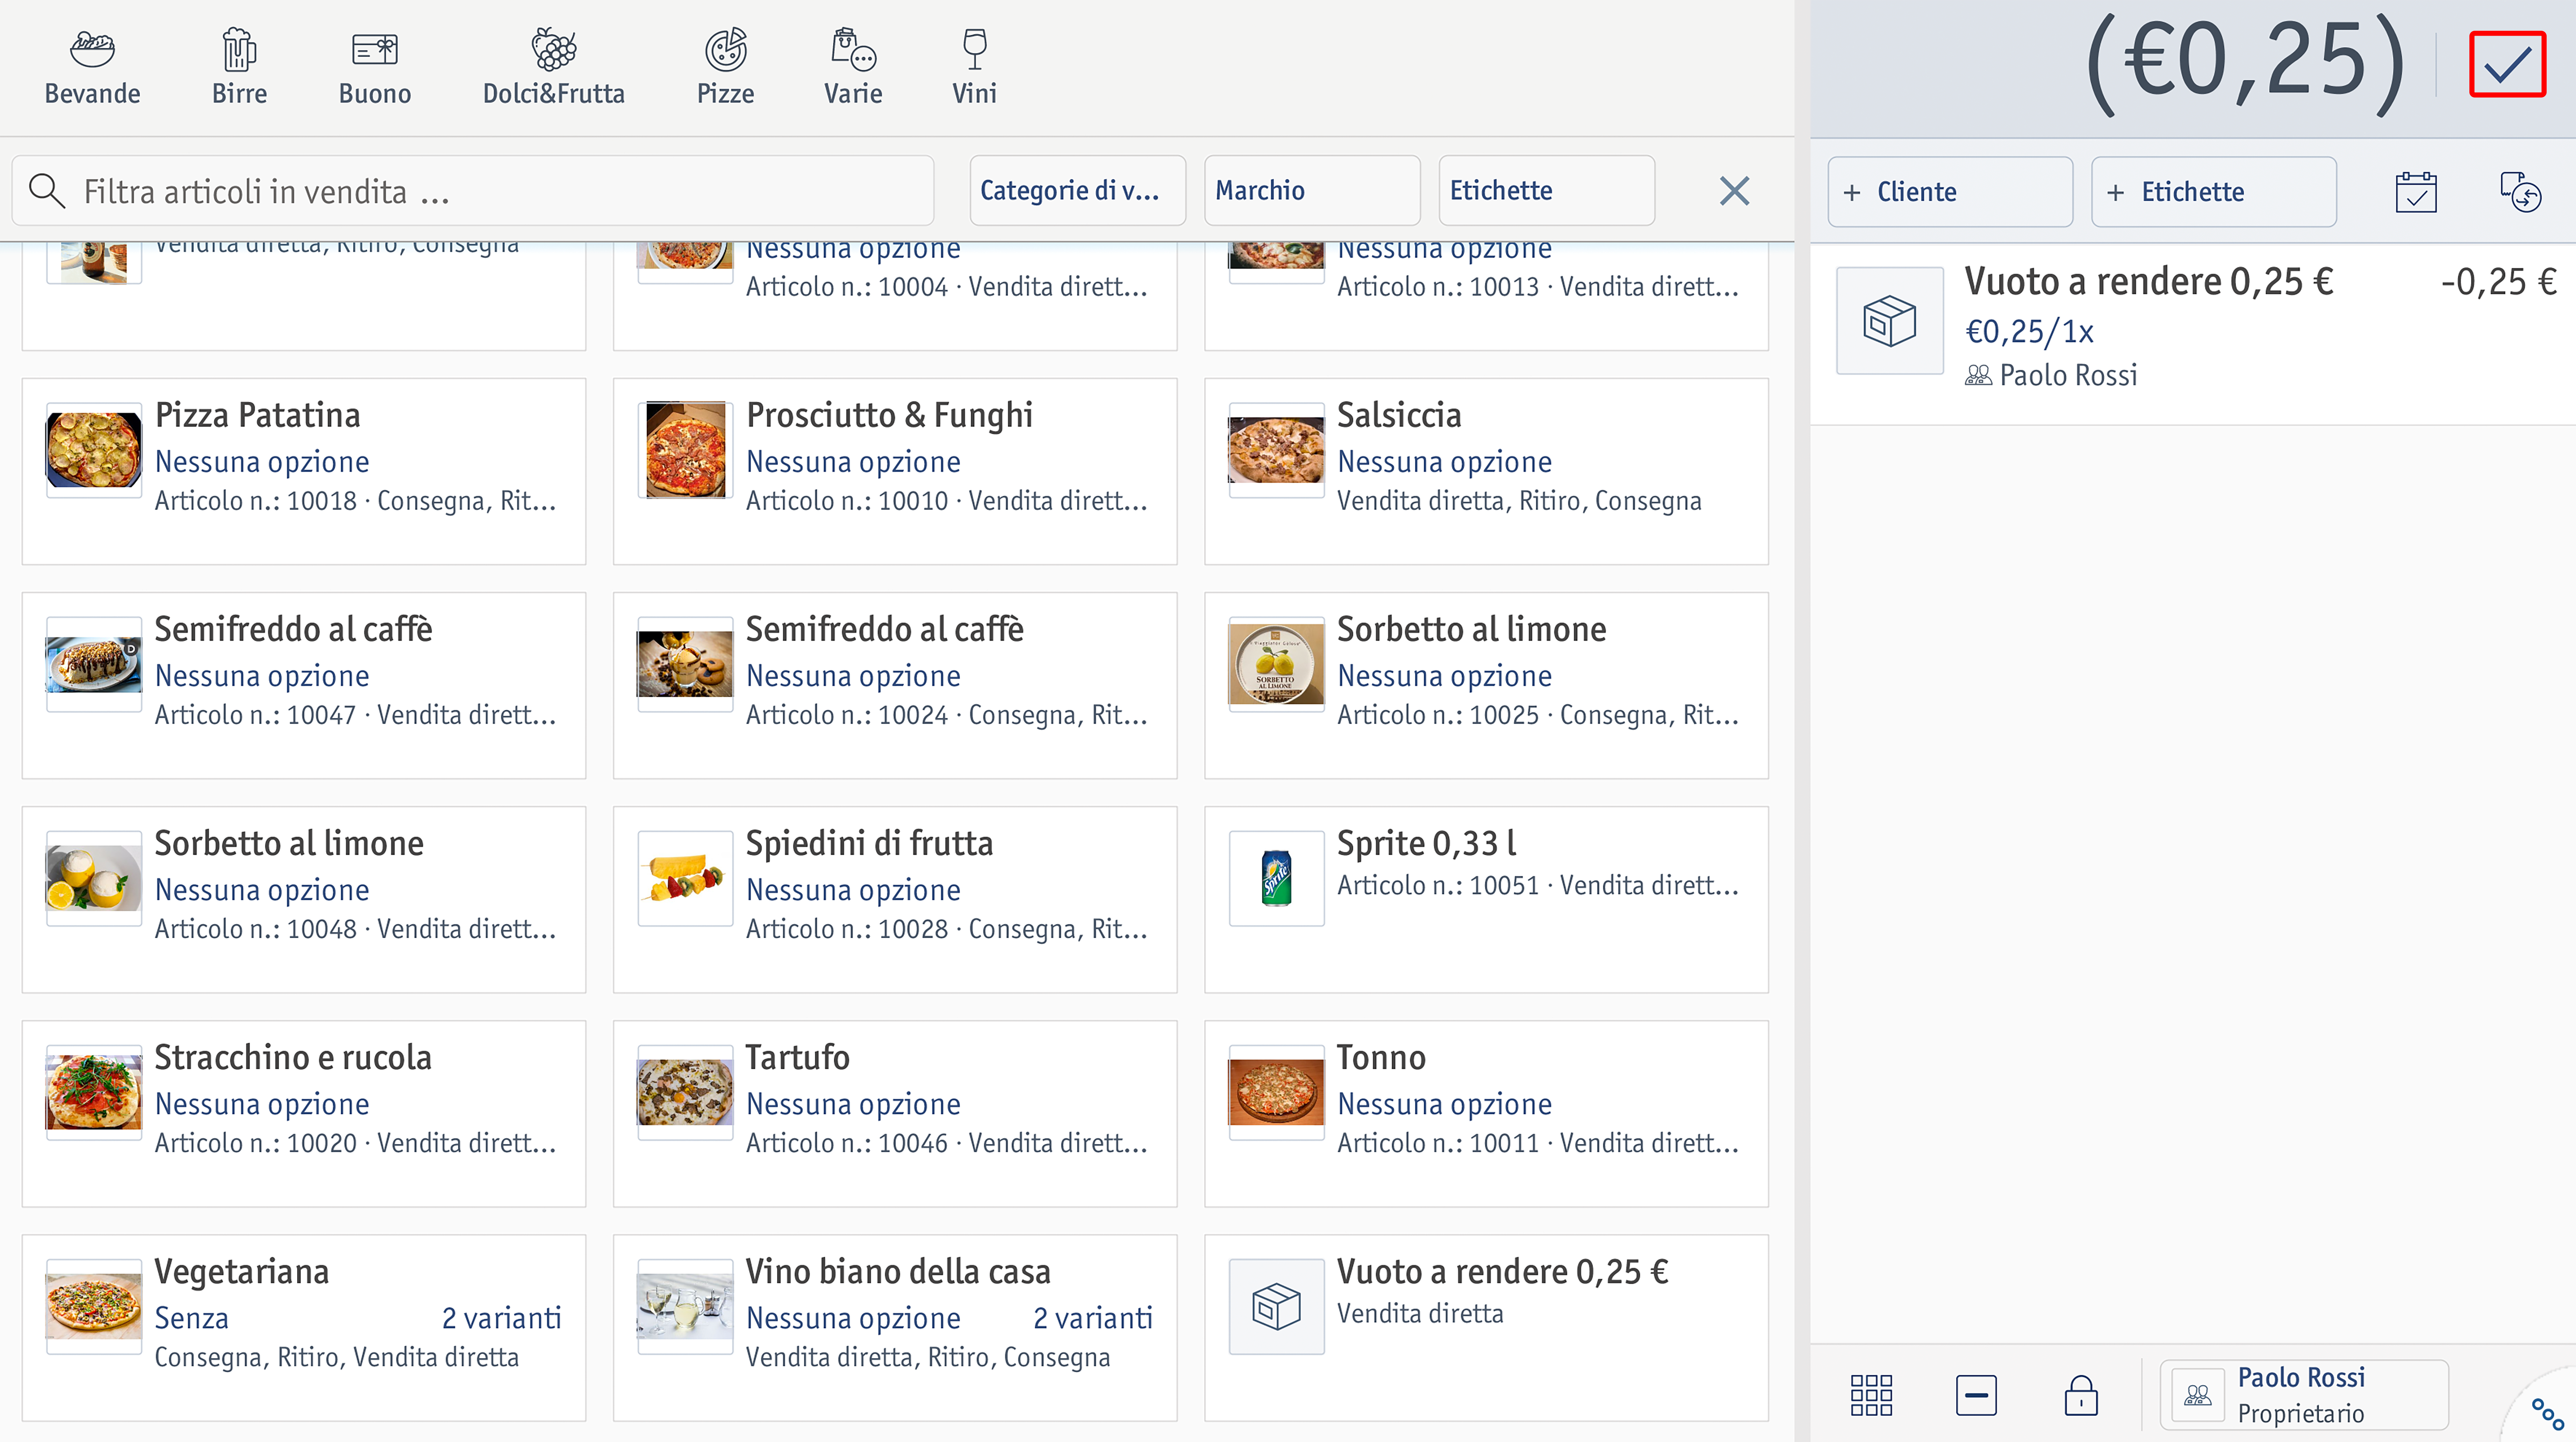Add Stracchino e rucola to the order
Image resolution: width=2576 pixels, height=1442 pixels.
304,1113
